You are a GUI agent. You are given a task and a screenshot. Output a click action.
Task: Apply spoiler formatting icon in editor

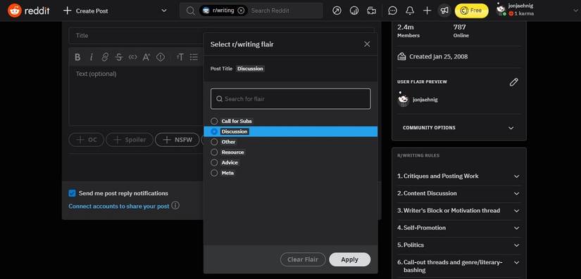coord(161,57)
